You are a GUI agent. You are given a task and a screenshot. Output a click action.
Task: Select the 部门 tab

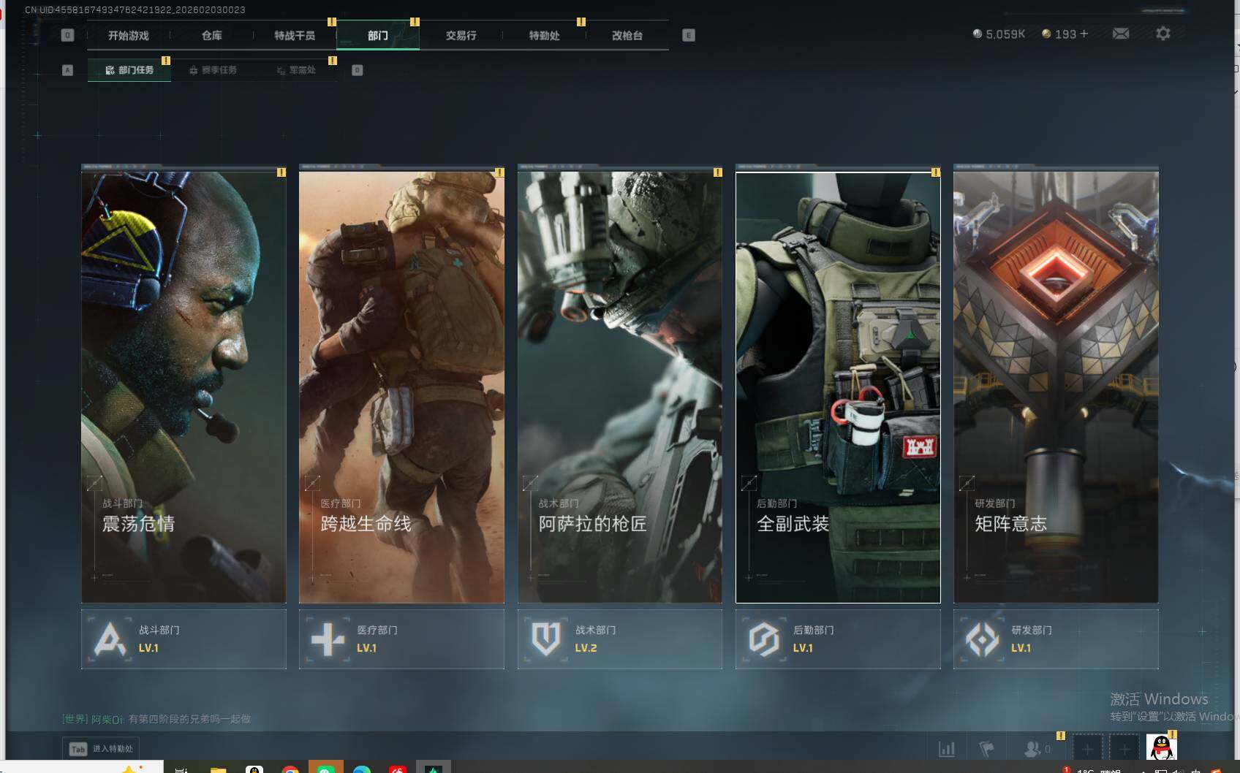click(378, 35)
